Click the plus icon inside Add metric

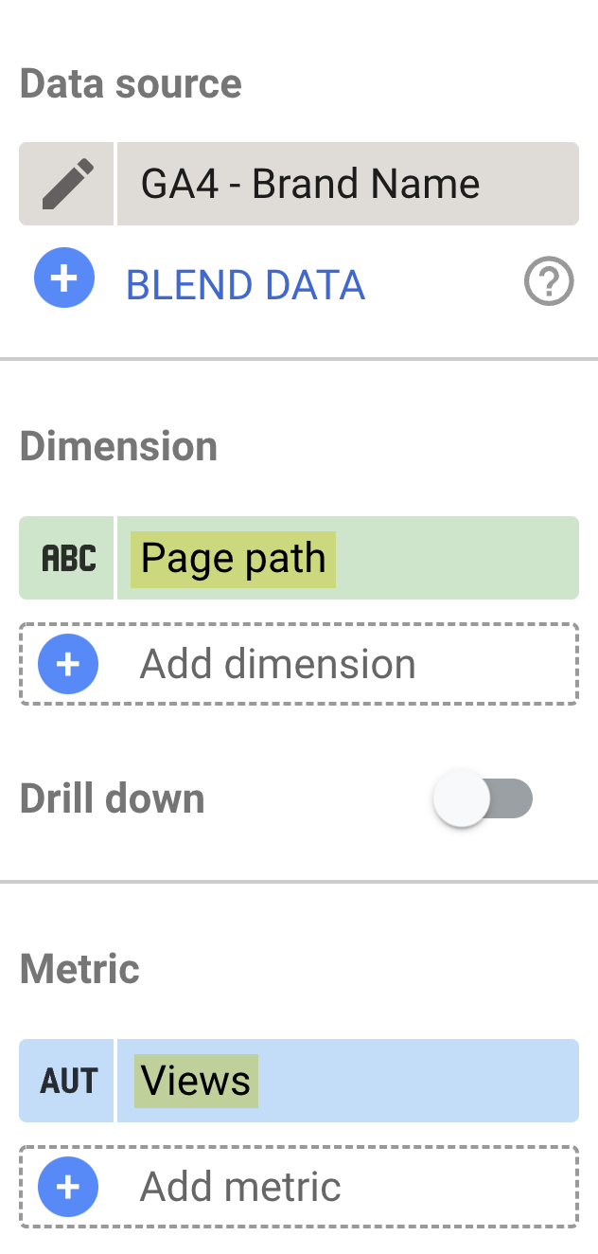(x=67, y=1187)
